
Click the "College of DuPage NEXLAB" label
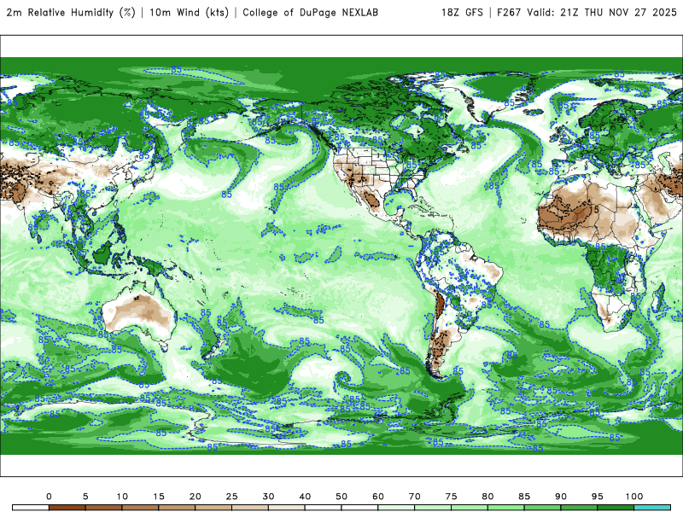click(310, 13)
